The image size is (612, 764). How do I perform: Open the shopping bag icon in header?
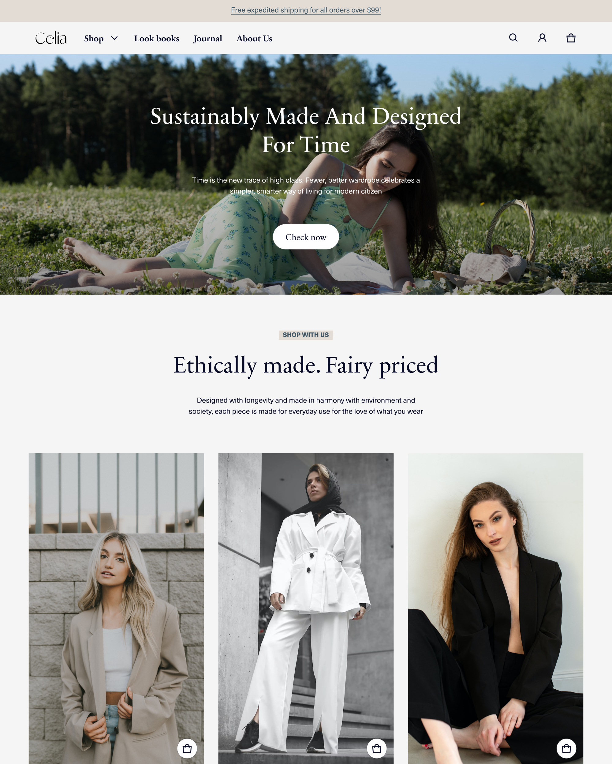[x=571, y=38]
